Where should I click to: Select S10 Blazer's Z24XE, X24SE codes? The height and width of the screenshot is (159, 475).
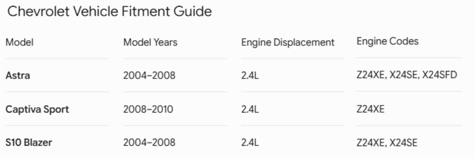387,143
